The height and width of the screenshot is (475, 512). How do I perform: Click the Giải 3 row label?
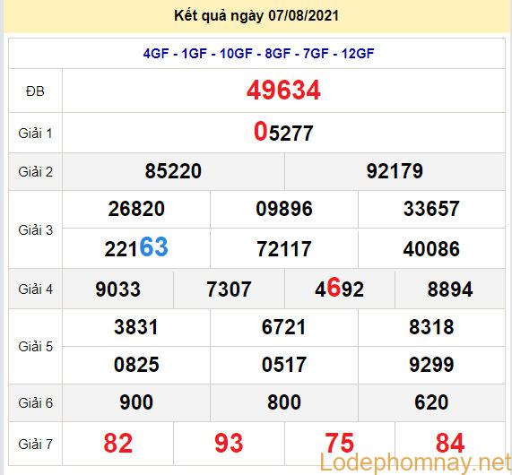click(x=35, y=230)
